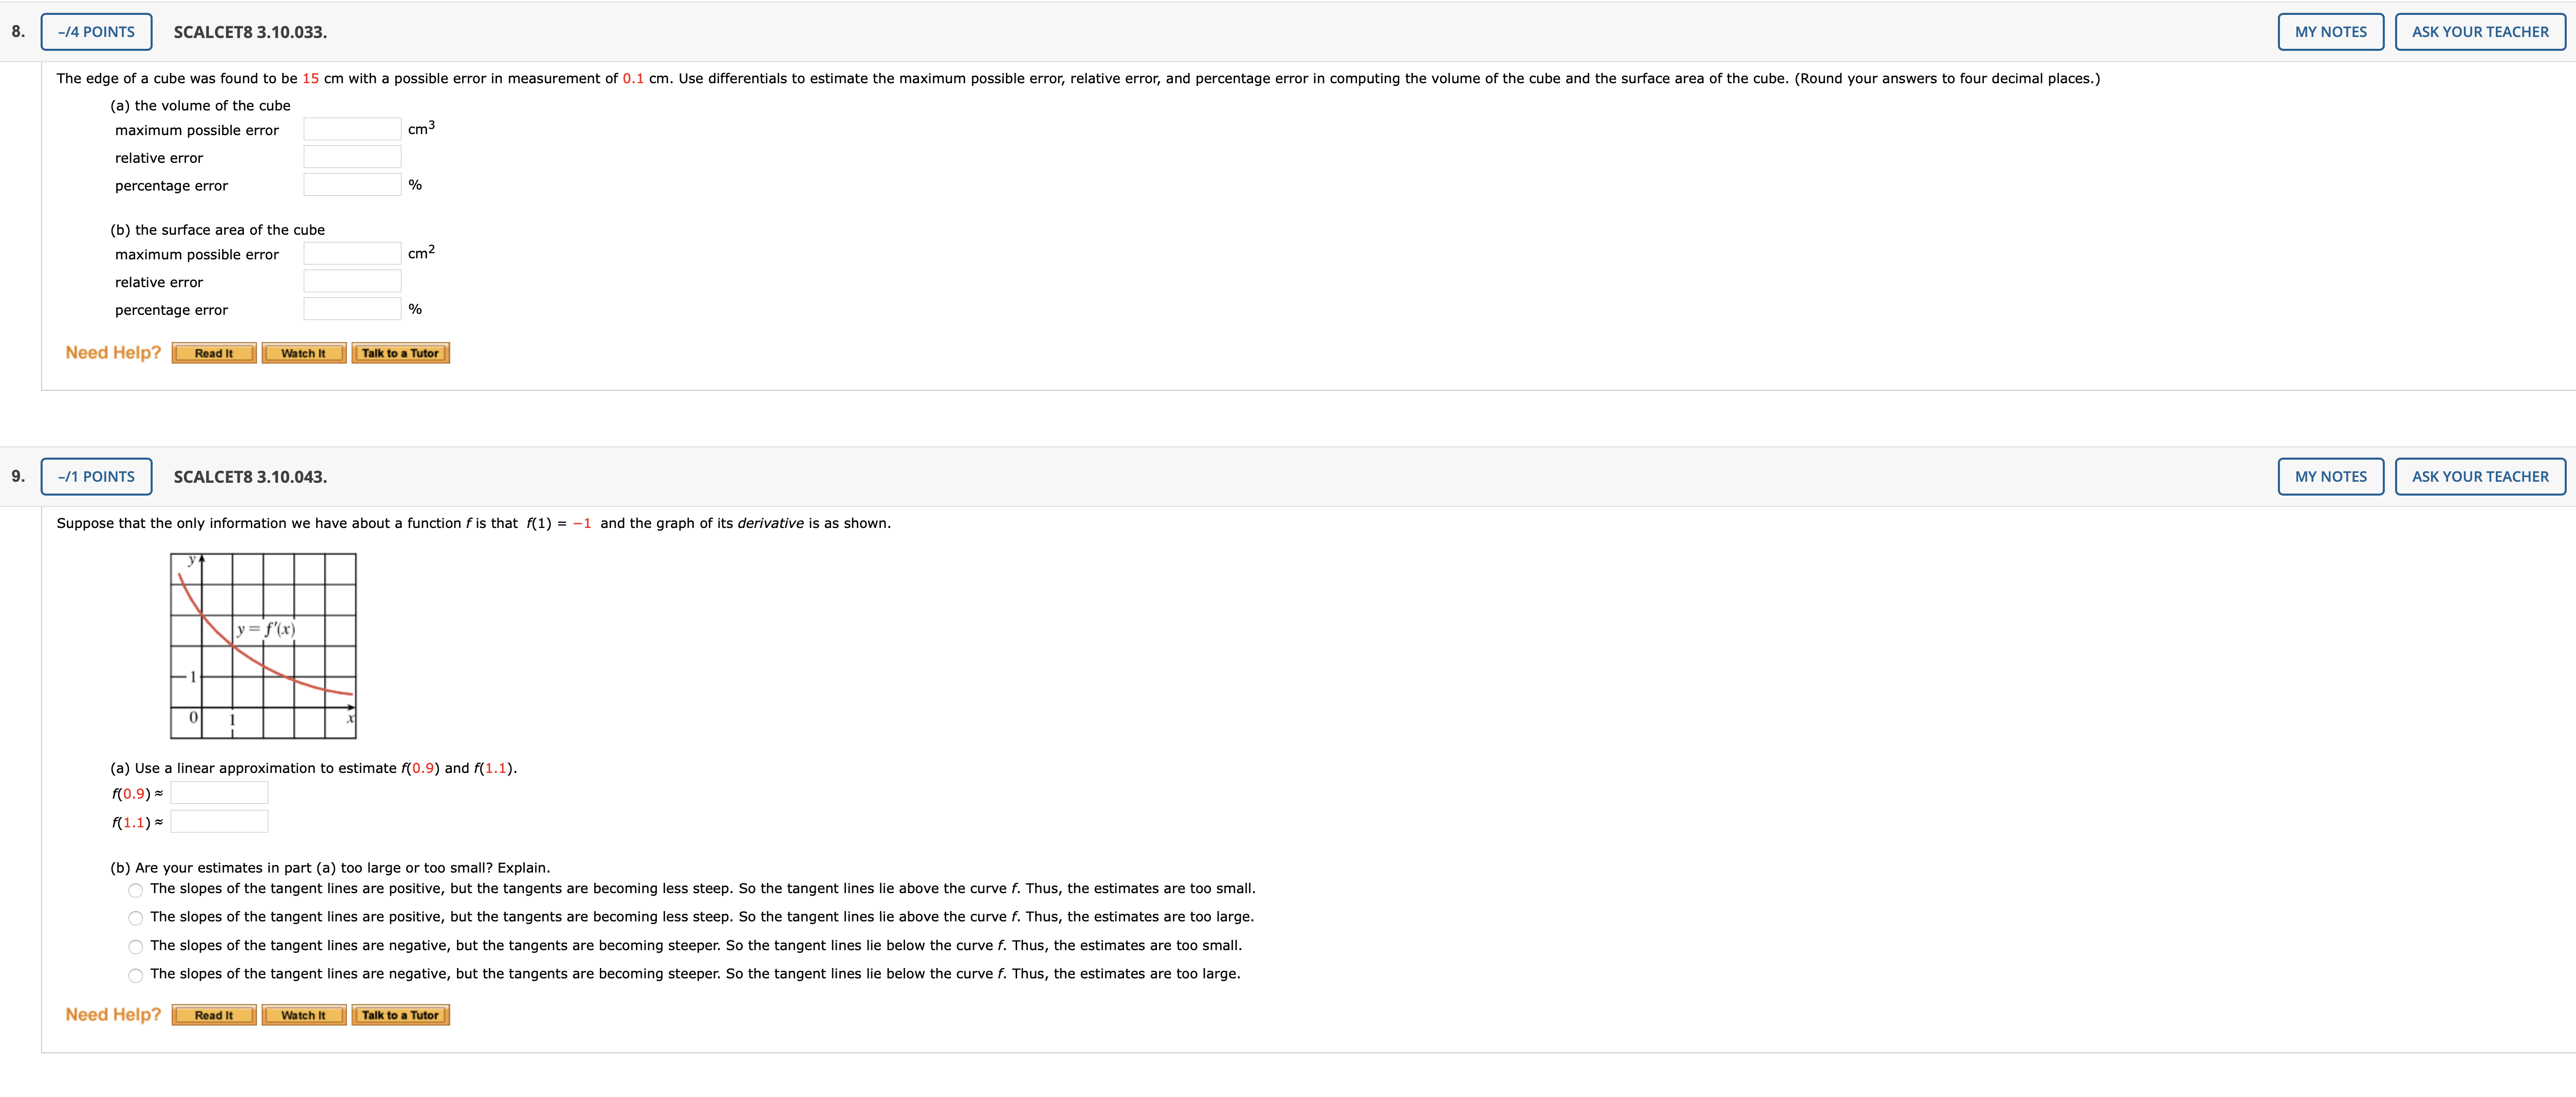This screenshot has height=1097, width=2576.
Task: Click the derivative graph image
Action: coord(263,647)
